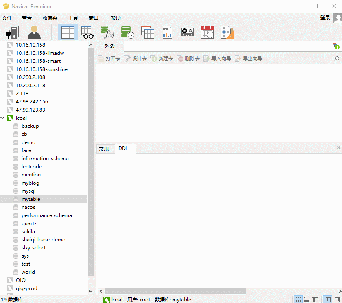Image resolution: width=342 pixels, height=303 pixels.
Task: Click the user avatar icon
Action: tap(338, 18)
